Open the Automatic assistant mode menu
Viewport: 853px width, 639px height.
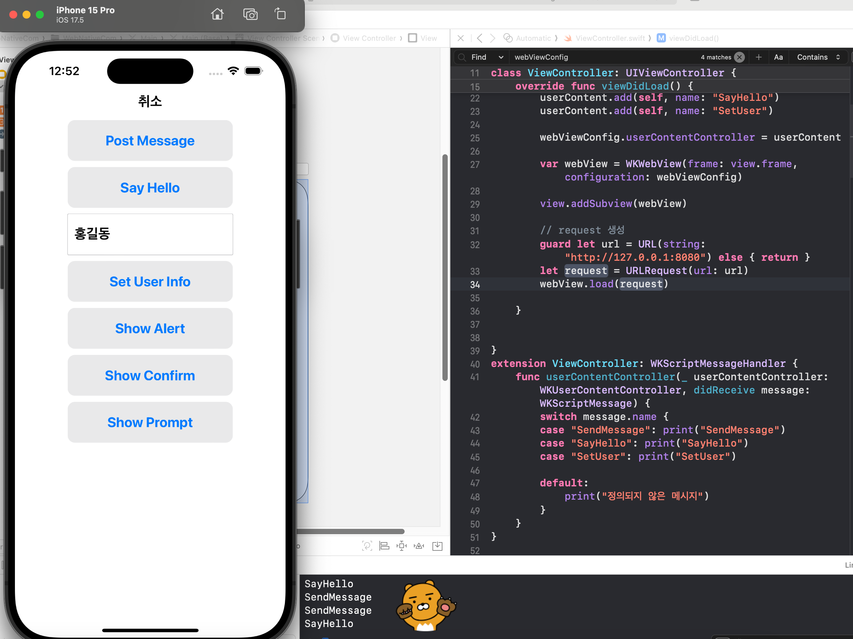point(533,38)
